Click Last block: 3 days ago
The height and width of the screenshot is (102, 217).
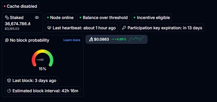tap(31, 80)
